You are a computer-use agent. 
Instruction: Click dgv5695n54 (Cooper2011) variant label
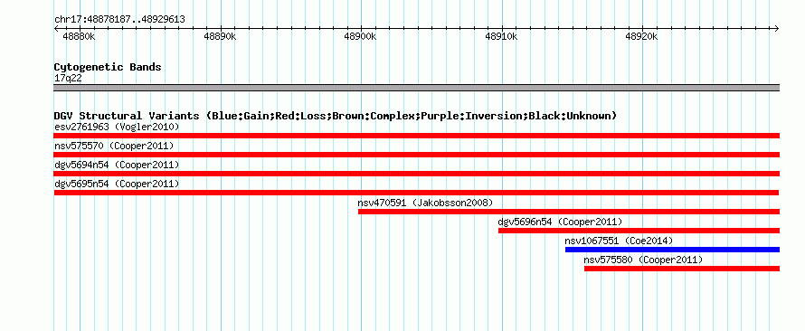(x=117, y=184)
